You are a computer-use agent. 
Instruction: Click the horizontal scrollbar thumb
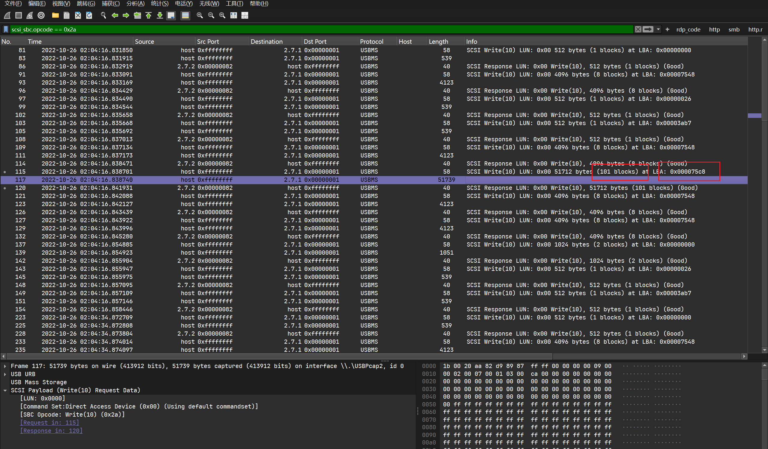click(280, 356)
